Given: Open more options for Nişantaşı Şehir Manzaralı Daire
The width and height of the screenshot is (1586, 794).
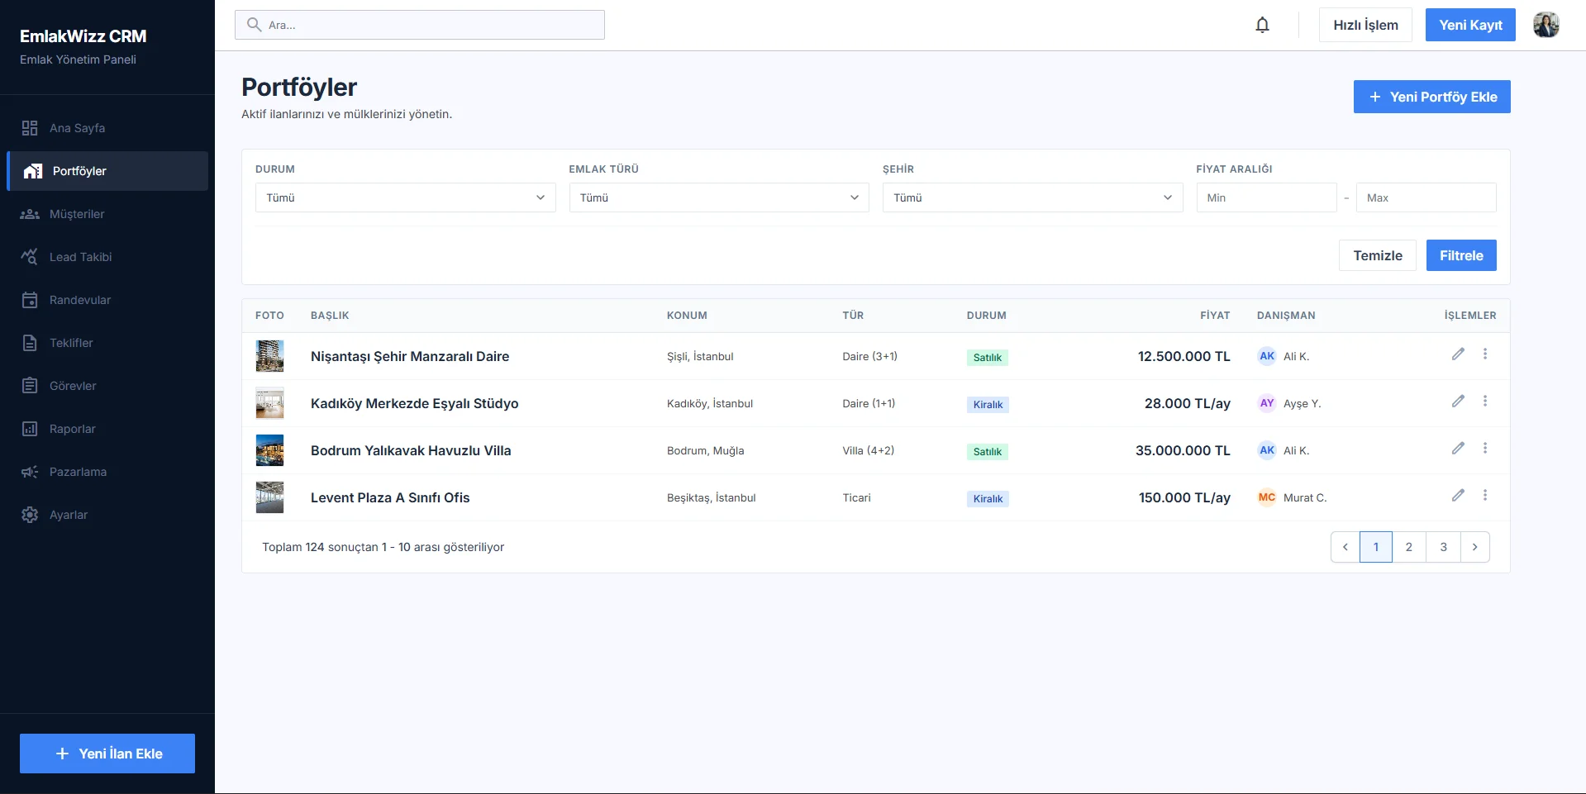Looking at the screenshot, I should tap(1485, 354).
